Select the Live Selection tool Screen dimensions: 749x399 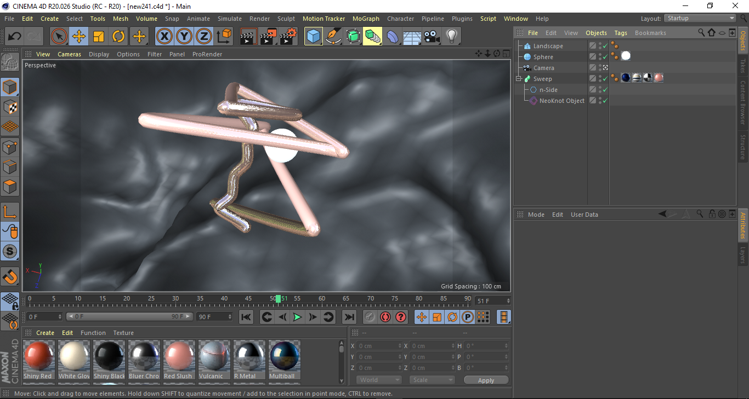[59, 37]
